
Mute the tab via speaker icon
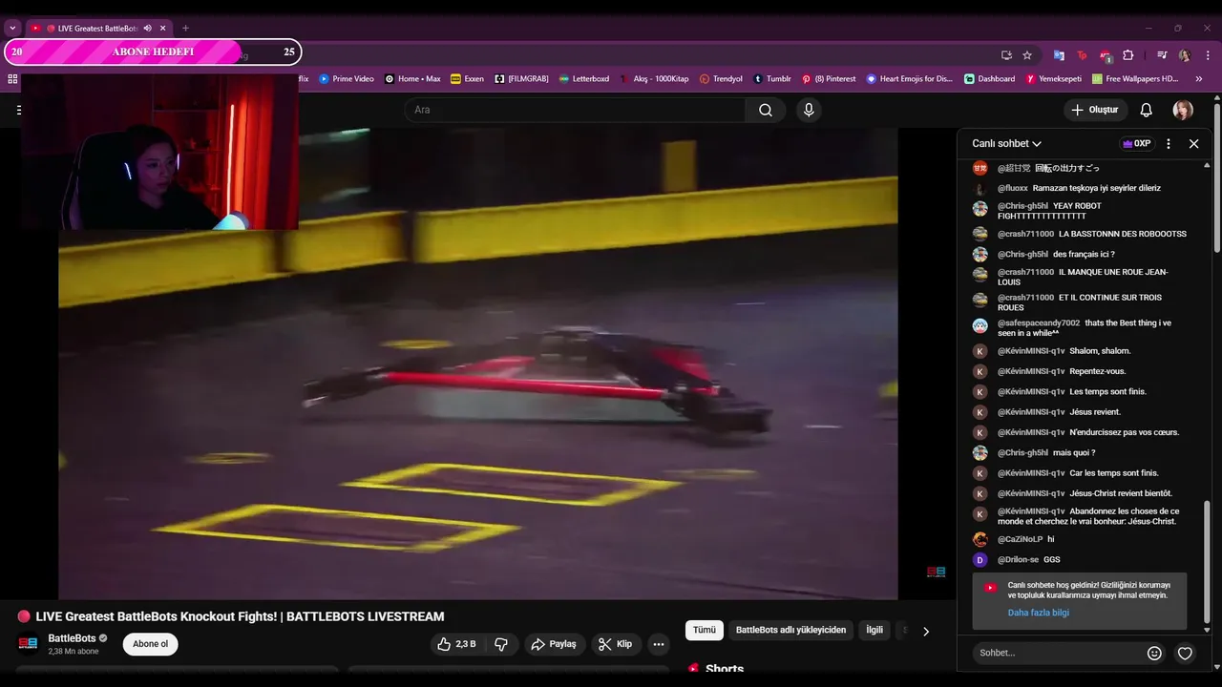(x=147, y=29)
